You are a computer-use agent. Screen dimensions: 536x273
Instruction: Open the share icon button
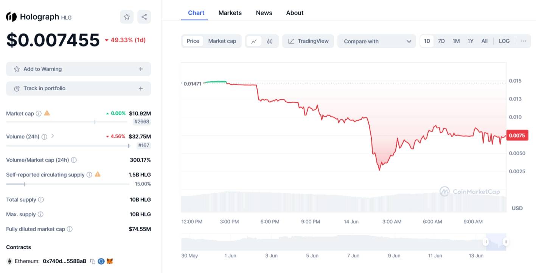(x=144, y=17)
